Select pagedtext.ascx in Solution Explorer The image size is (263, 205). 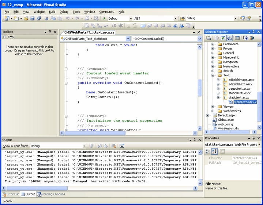[239, 89]
